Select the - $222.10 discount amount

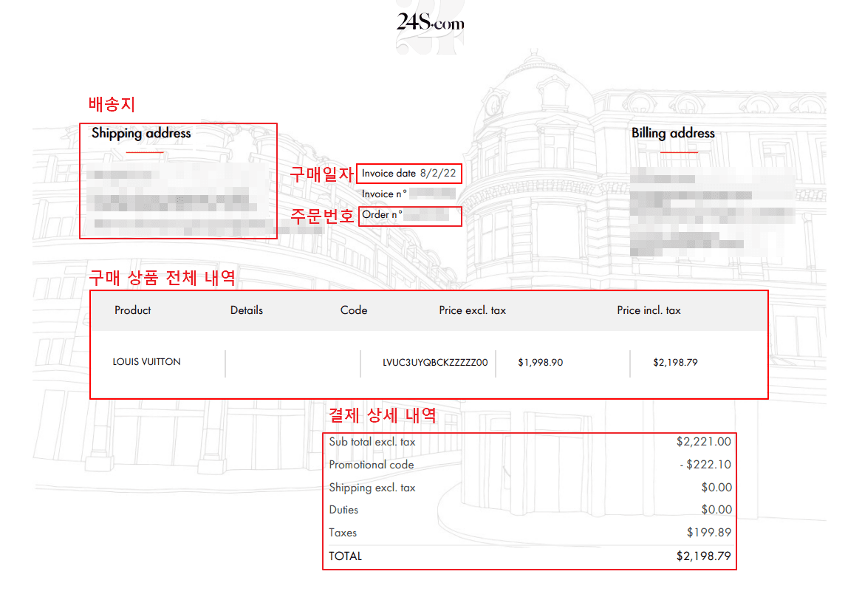pyautogui.click(x=705, y=465)
